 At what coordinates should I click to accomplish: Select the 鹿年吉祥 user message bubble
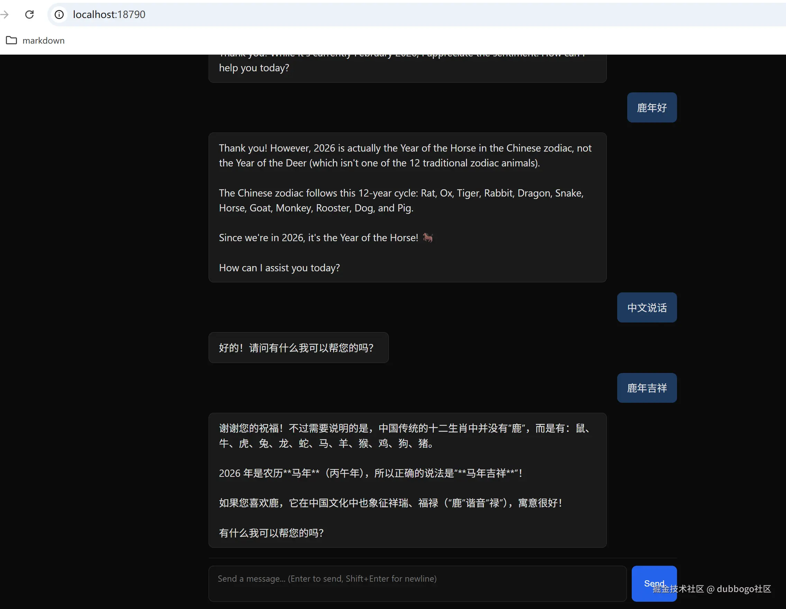pos(646,388)
